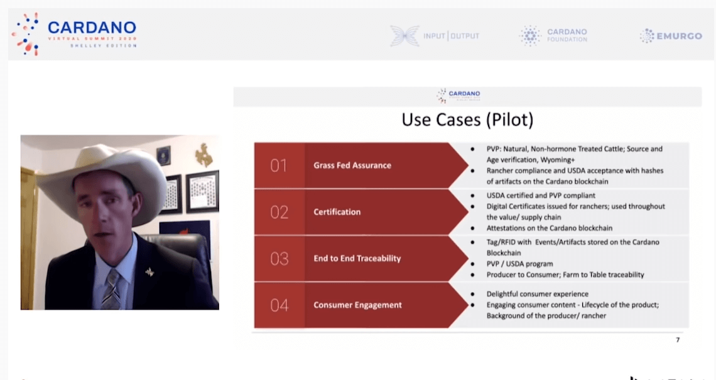This screenshot has width=716, height=380.
Task: Click the slide title 'Use Cases (Pilot)'
Action: tap(467, 120)
